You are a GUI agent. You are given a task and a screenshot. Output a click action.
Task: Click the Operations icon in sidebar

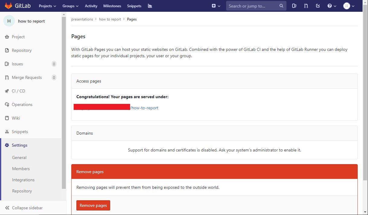pos(7,104)
